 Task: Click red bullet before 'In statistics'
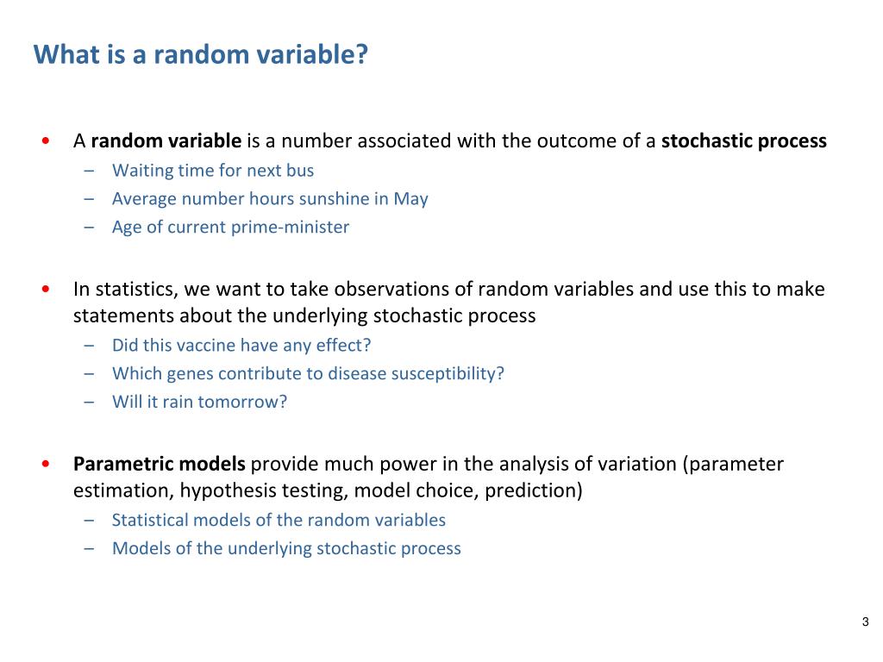[46, 290]
